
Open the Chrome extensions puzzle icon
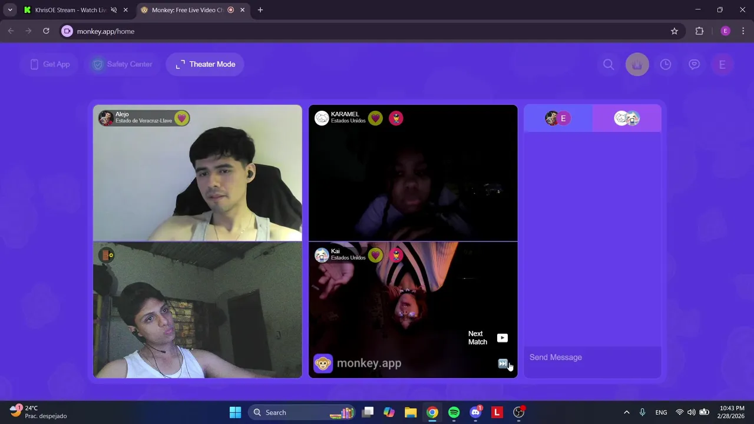(699, 31)
